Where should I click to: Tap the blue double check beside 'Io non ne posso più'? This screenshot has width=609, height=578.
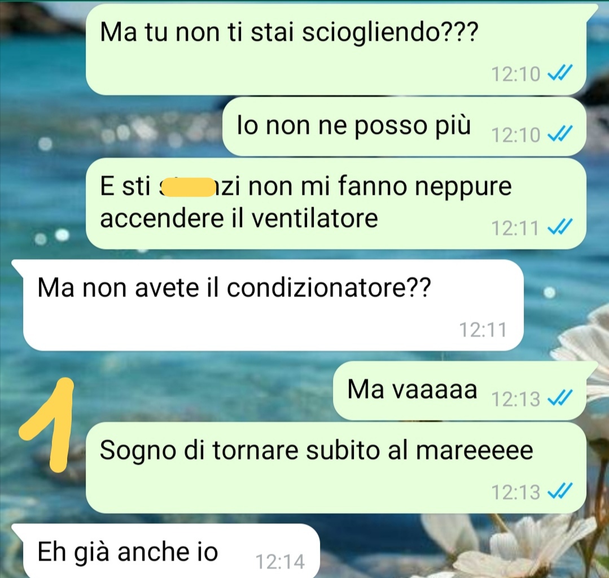pos(560,134)
